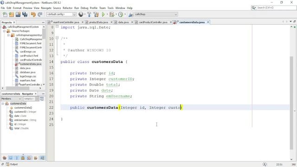Click the icon left of cafeShop combo box
The image size is (297, 167).
coord(131,14)
